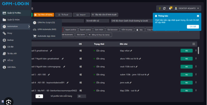Edit name of gmail 8 gmailvietnet profile
This screenshot has height=105, width=207.
[51, 51]
